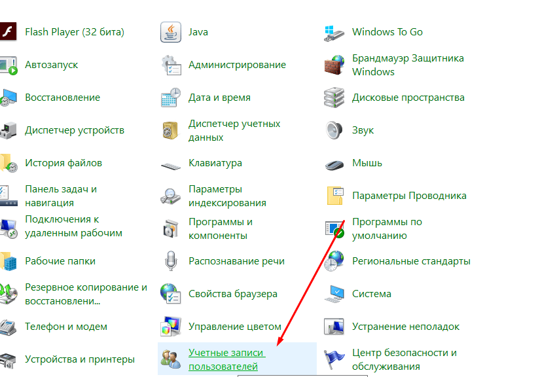Click the Брандмауэр brick wall icon
The width and height of the screenshot is (555, 377).
point(334,65)
